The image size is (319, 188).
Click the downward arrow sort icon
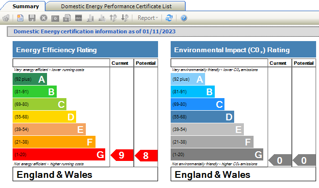pos(125,18)
